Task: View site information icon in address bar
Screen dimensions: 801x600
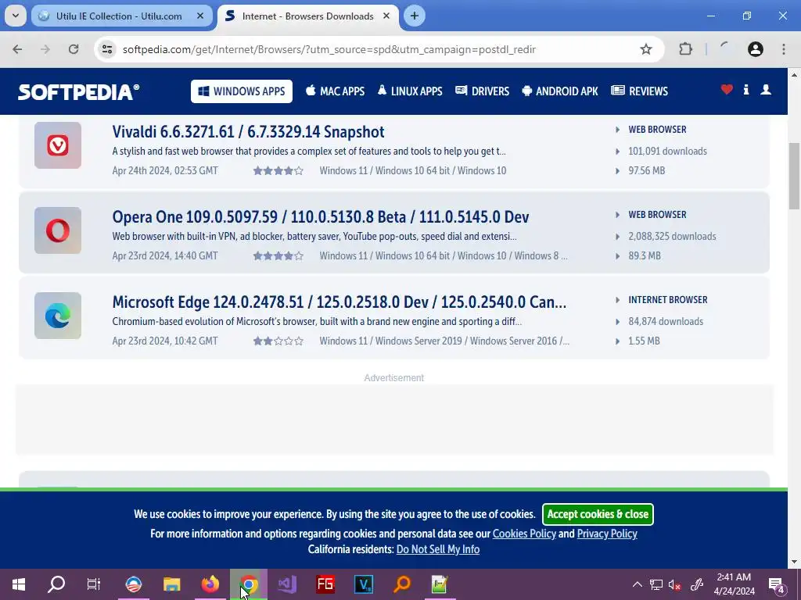Action: pos(107,49)
